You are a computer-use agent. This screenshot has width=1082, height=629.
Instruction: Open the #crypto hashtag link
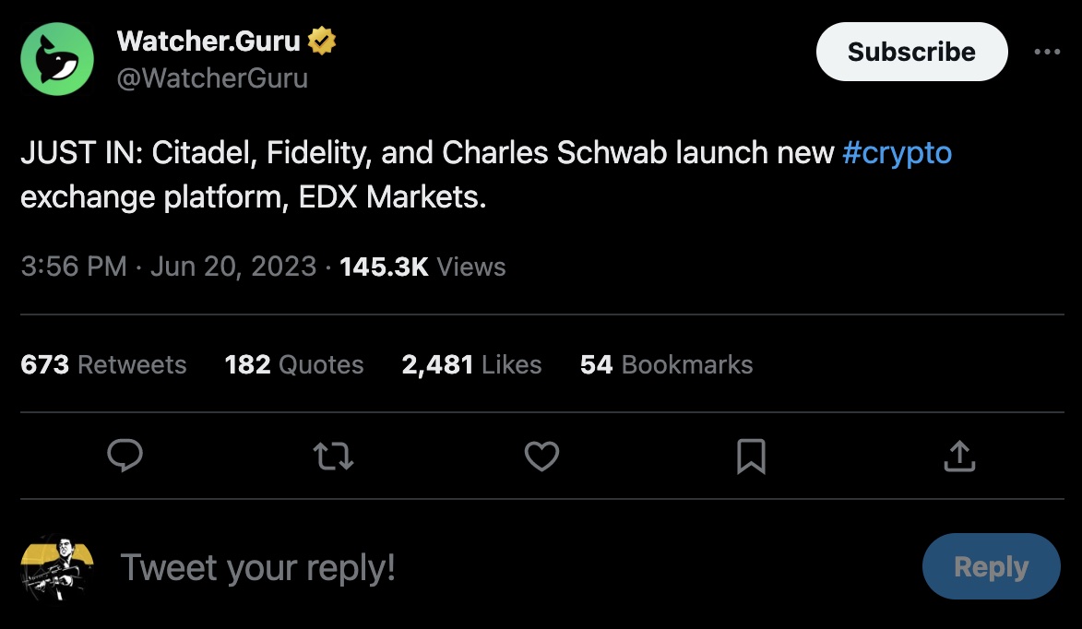click(898, 153)
